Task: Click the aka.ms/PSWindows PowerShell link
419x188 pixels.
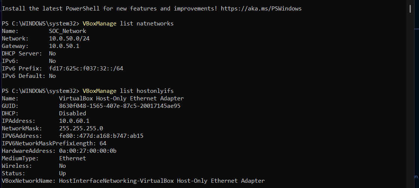Action: pos(261,8)
